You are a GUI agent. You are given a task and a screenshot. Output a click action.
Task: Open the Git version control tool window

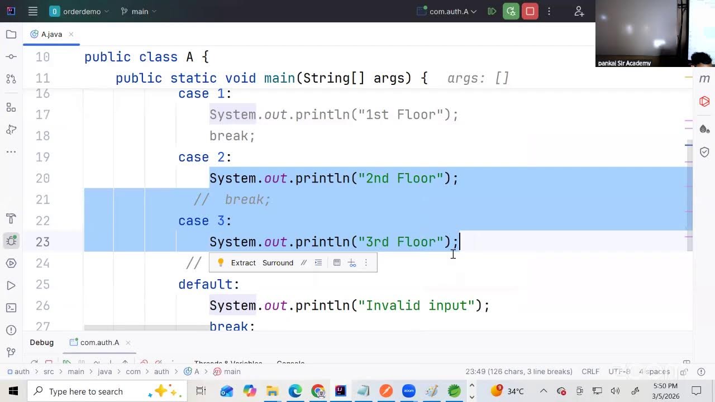pyautogui.click(x=11, y=352)
